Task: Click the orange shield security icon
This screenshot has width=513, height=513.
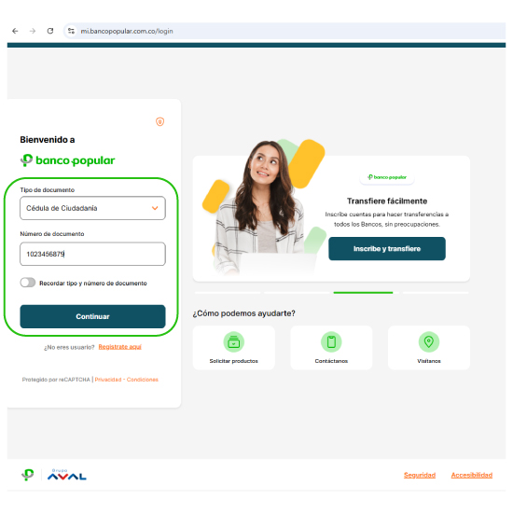Action: [x=159, y=121]
